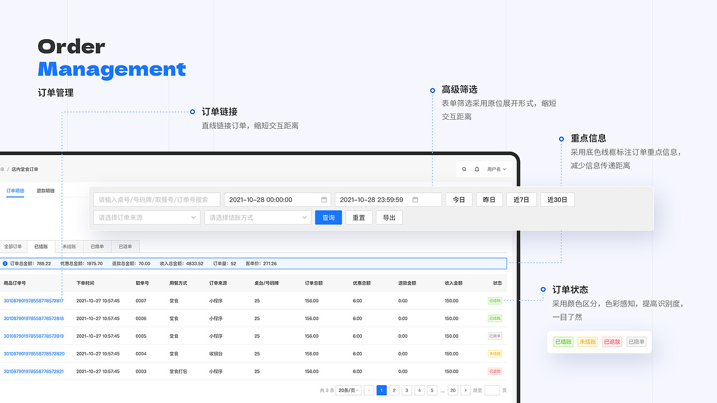Image resolution: width=717 pixels, height=403 pixels.
Task: Click the blue 查询 button
Action: [328, 217]
